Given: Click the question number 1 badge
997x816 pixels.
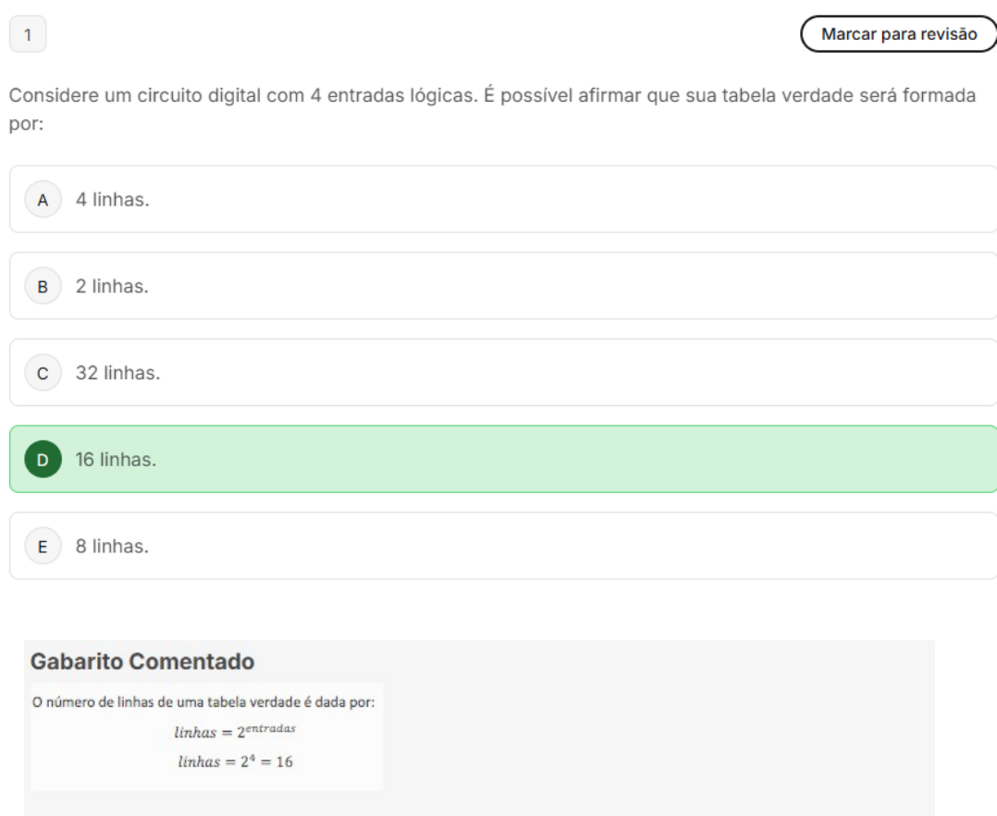Looking at the screenshot, I should (28, 35).
